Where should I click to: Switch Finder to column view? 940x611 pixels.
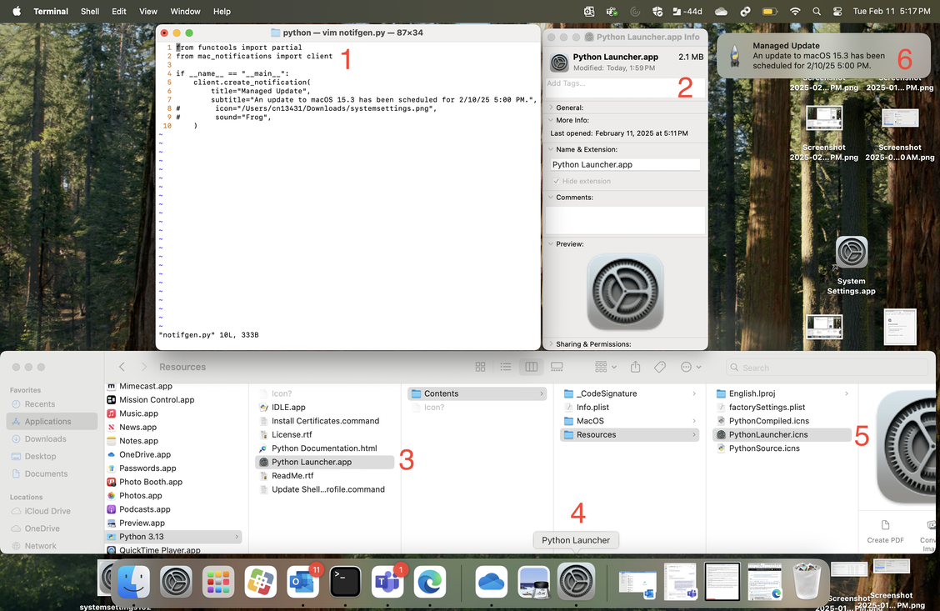coord(531,367)
